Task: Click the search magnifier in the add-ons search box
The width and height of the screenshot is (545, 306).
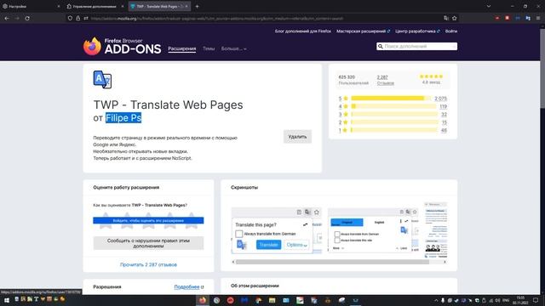Action: tap(381, 46)
